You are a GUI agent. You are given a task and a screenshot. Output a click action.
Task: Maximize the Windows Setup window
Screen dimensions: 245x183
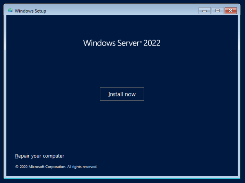(x=217, y=11)
